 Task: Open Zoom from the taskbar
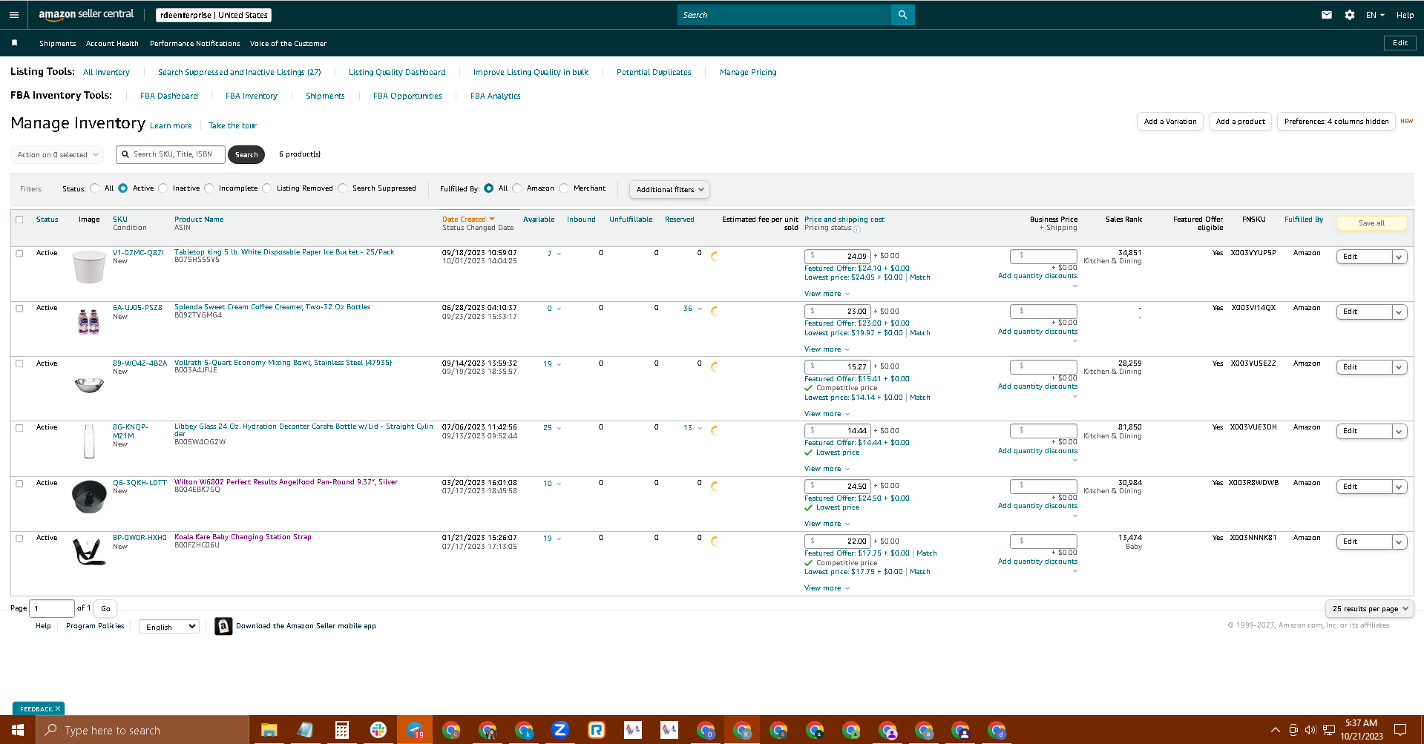point(560,730)
